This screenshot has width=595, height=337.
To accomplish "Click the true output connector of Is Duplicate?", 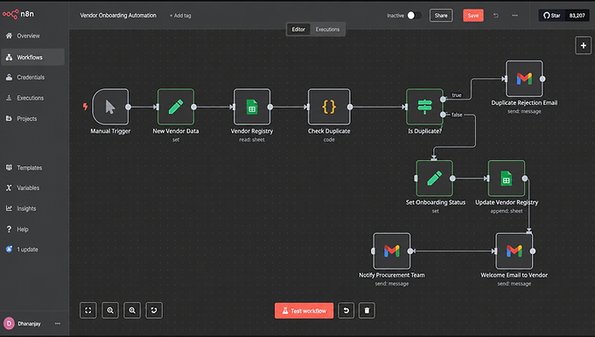I will click(443, 99).
